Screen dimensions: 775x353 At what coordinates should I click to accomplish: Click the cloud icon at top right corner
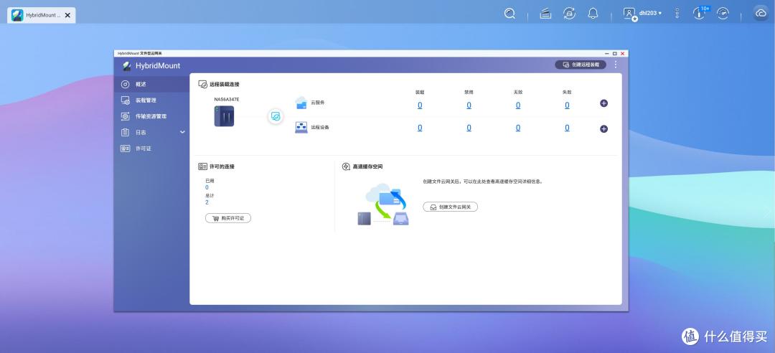point(761,14)
